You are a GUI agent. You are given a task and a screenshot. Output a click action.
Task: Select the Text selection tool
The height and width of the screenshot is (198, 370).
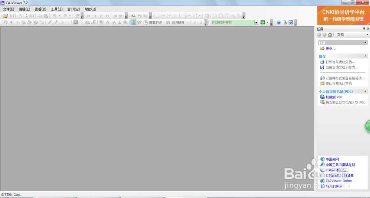coord(18,23)
